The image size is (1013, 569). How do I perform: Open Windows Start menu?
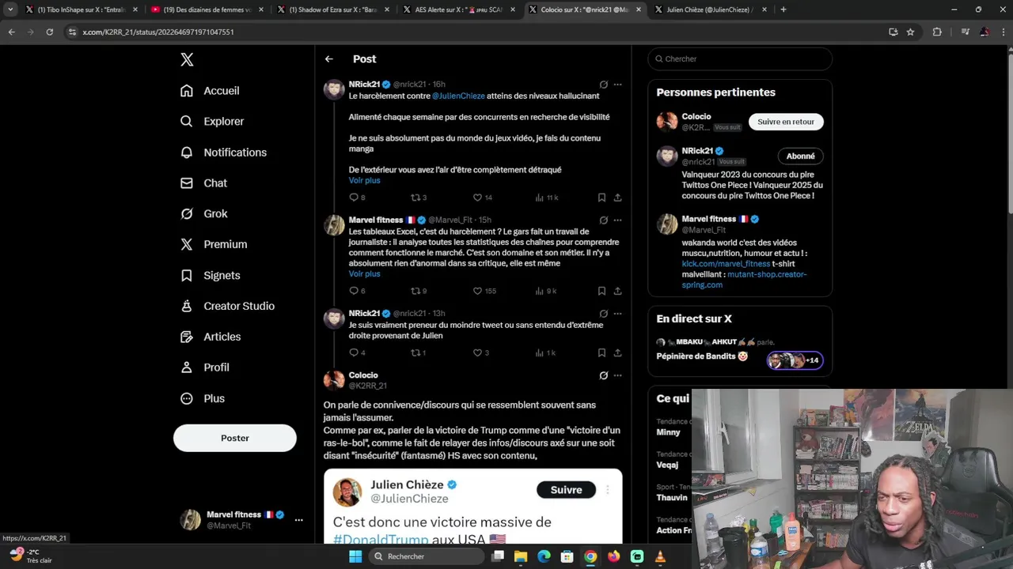355,556
